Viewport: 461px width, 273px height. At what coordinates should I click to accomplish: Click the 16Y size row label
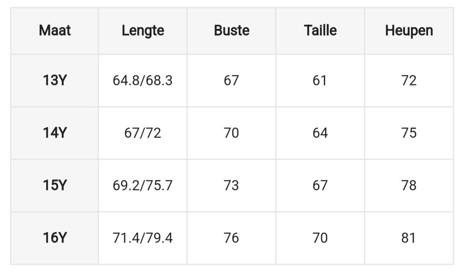point(55,238)
